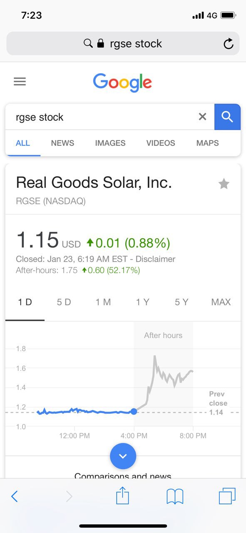The height and width of the screenshot is (533, 246).
Task: Select the 1 Y chart range
Action: click(x=142, y=302)
